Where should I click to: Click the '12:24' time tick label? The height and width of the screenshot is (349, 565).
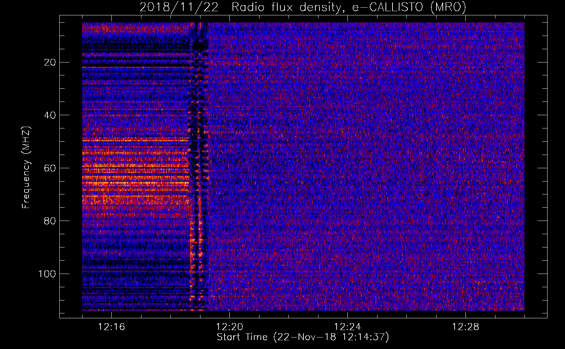click(x=347, y=327)
